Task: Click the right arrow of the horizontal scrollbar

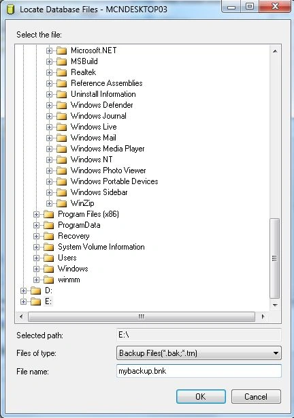Action: [263, 317]
